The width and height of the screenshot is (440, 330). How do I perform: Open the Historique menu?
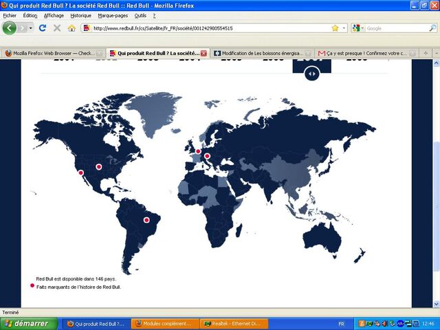pyautogui.click(x=81, y=16)
